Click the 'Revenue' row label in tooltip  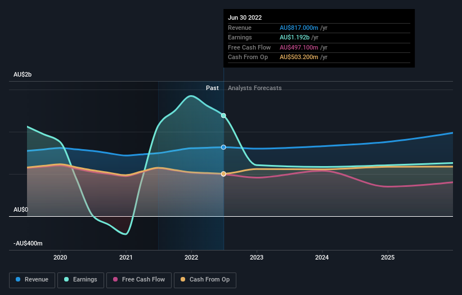240,28
